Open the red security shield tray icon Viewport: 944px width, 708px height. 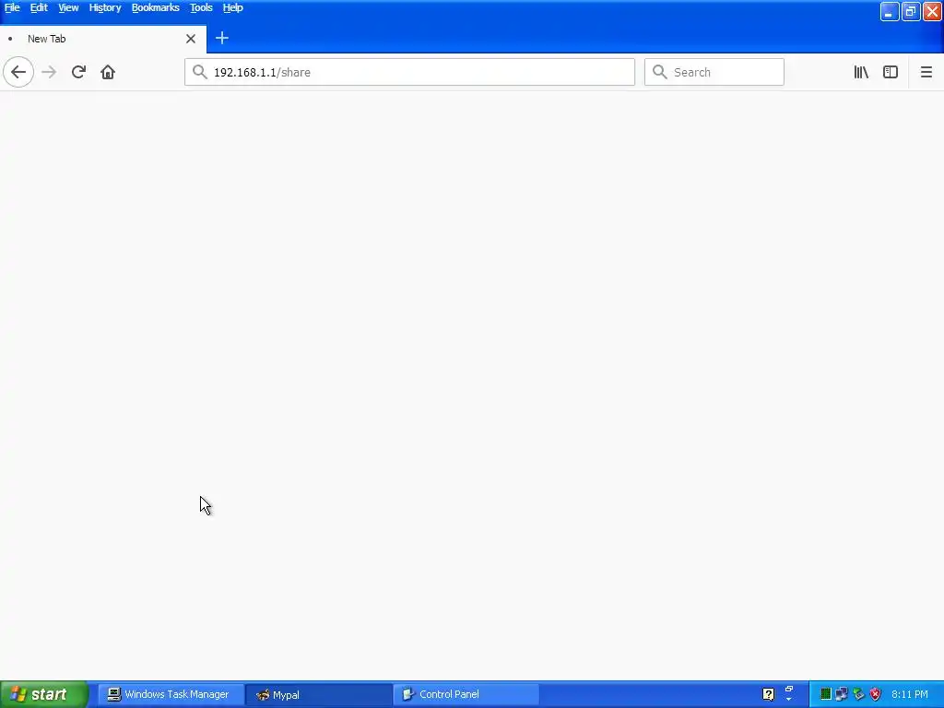(876, 695)
